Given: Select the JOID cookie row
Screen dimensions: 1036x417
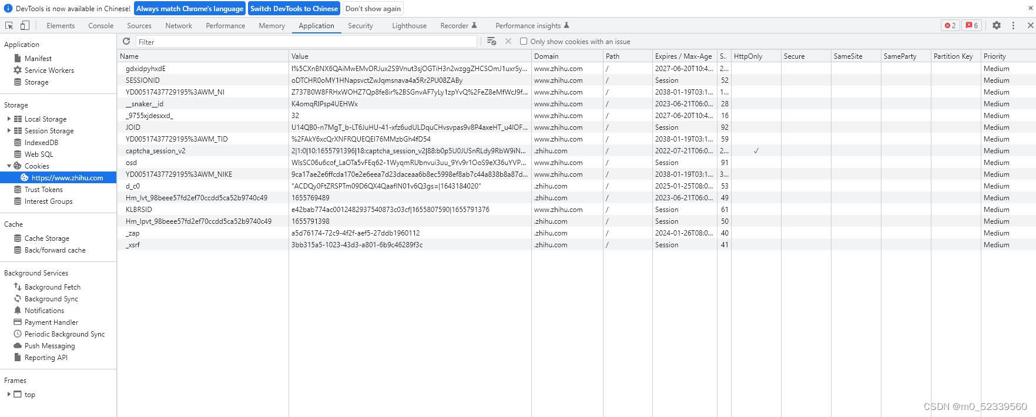Looking at the screenshot, I should pyautogui.click(x=576, y=127).
